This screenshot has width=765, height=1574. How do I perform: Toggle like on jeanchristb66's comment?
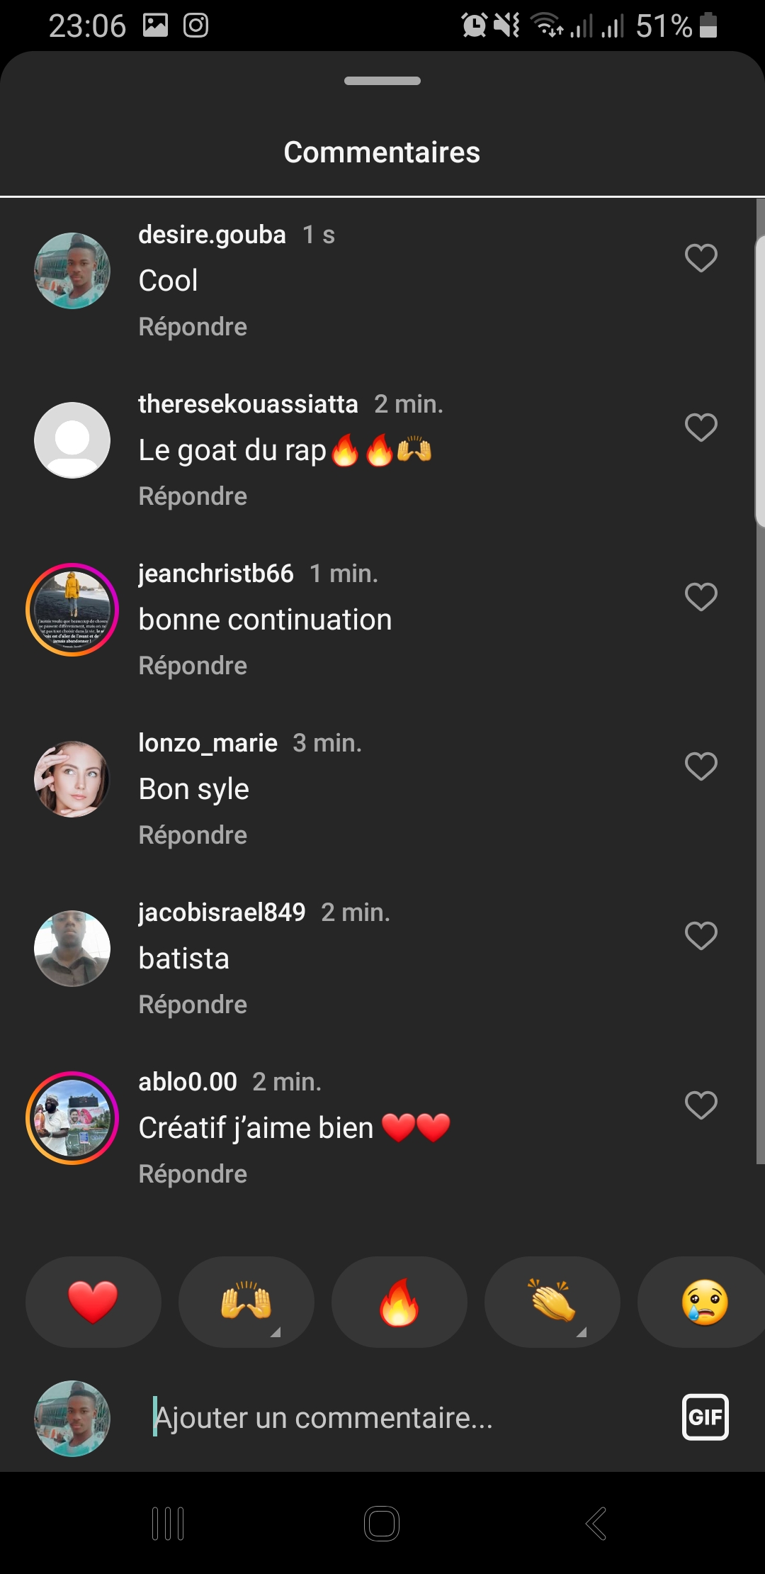pos(701,597)
